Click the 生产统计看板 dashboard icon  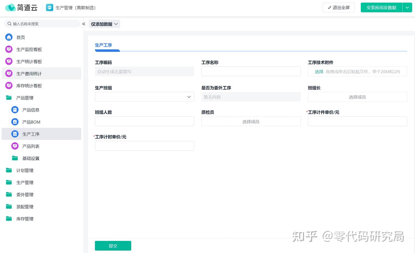(9, 61)
